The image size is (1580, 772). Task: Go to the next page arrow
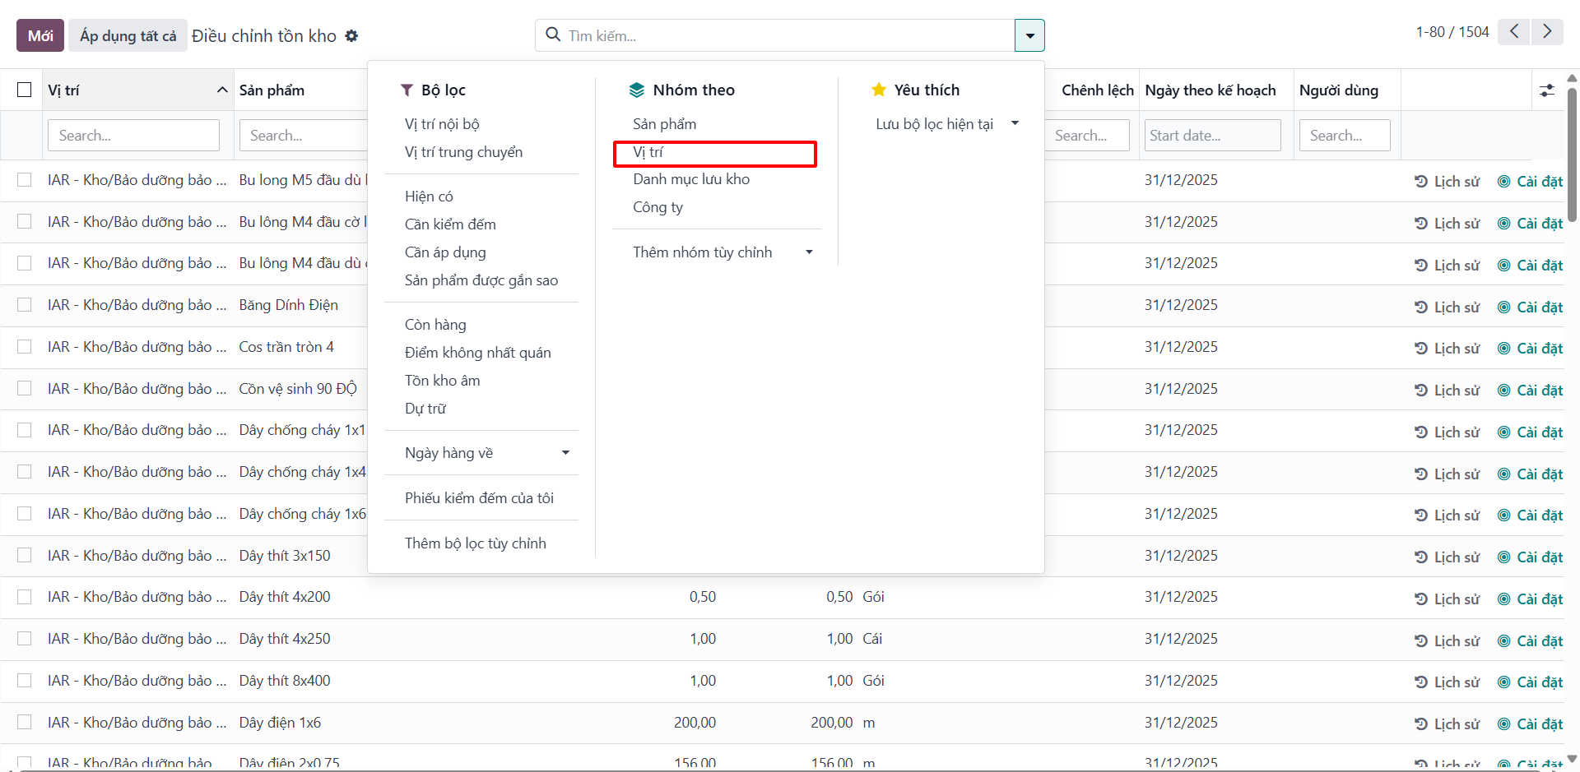(1547, 32)
